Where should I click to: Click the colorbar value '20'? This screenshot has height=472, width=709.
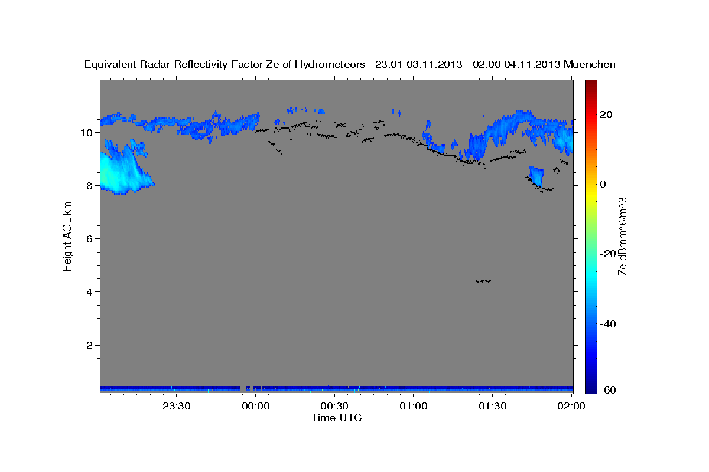[607, 114]
